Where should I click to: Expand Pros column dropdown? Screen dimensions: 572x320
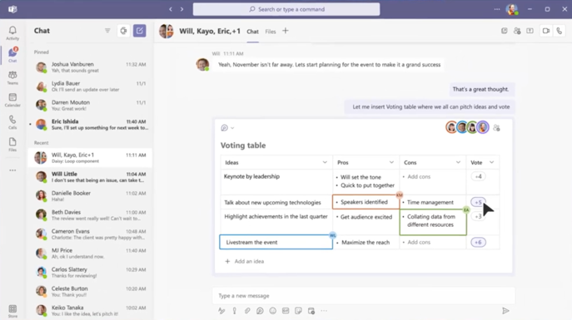coord(391,162)
